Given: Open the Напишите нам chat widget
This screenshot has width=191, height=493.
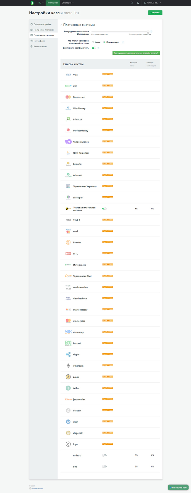Looking at the screenshot, I should pyautogui.click(x=178, y=487).
